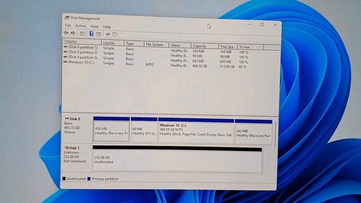Image resolution: width=361 pixels, height=203 pixels.
Task: Sort by the Type column header
Action: 134,43
